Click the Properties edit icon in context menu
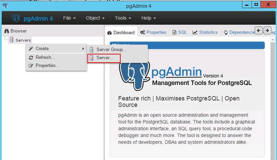277x160 pixels. pyautogui.click(x=31, y=66)
